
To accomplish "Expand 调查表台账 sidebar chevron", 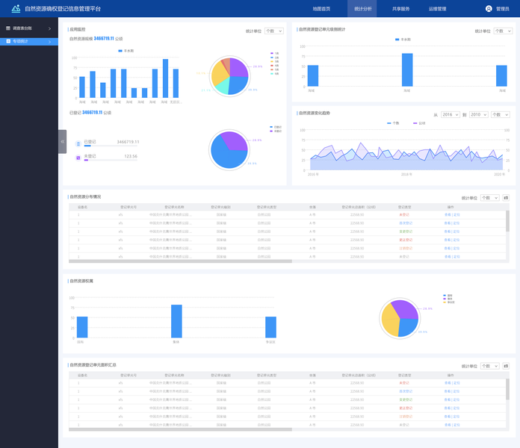I will coord(50,28).
